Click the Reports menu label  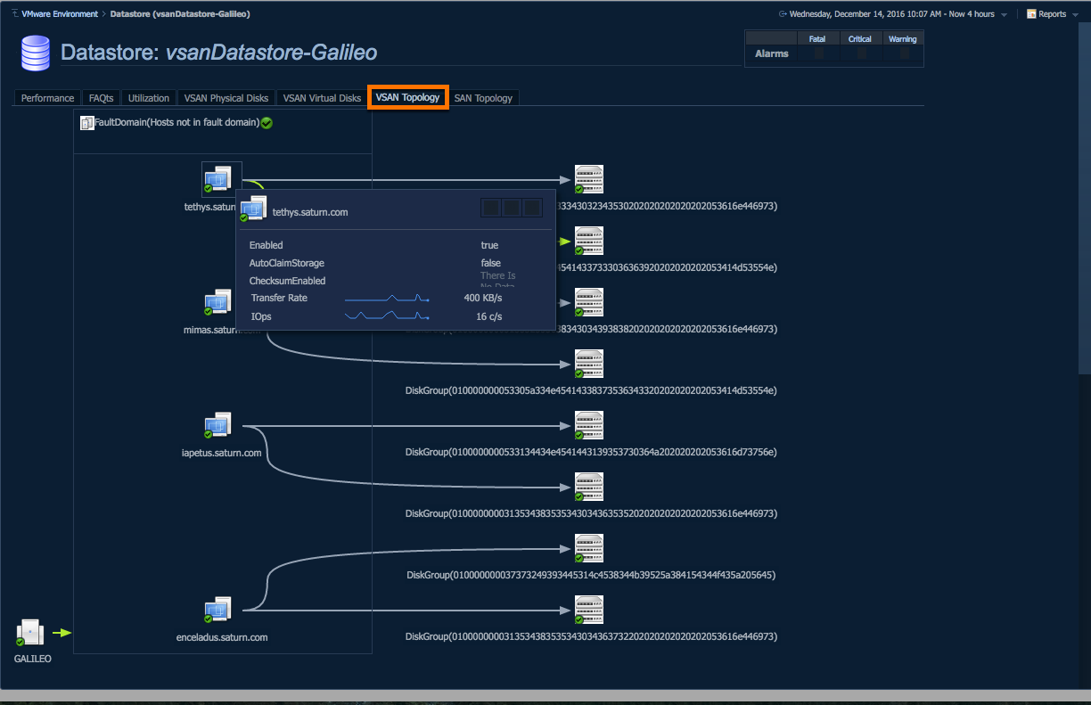[x=1053, y=14]
